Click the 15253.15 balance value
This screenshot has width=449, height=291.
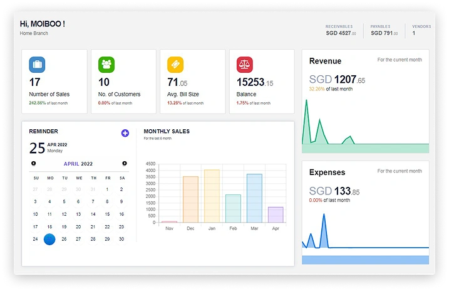255,82
